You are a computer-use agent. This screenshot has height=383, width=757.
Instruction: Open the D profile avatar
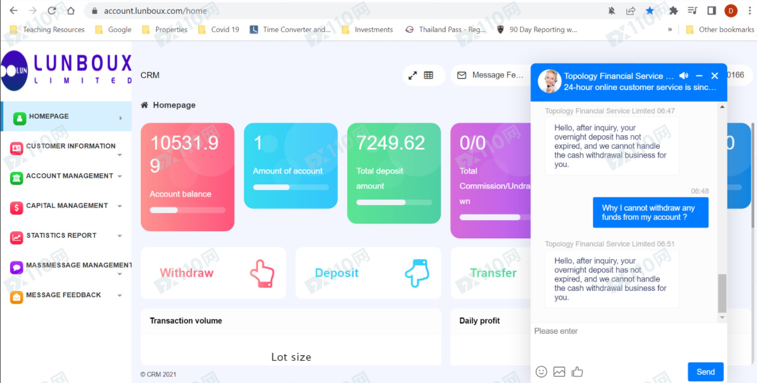pos(731,10)
